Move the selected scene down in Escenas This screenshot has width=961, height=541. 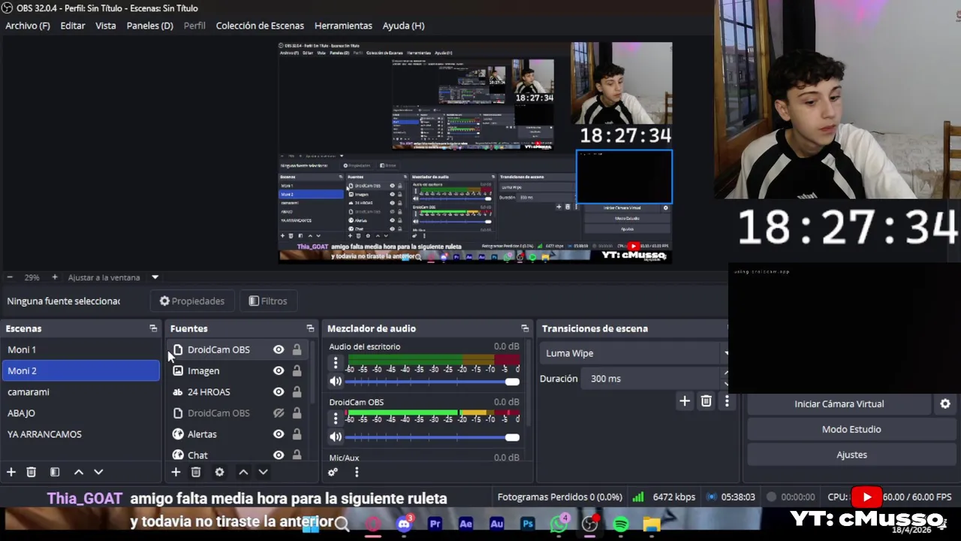[98, 472]
